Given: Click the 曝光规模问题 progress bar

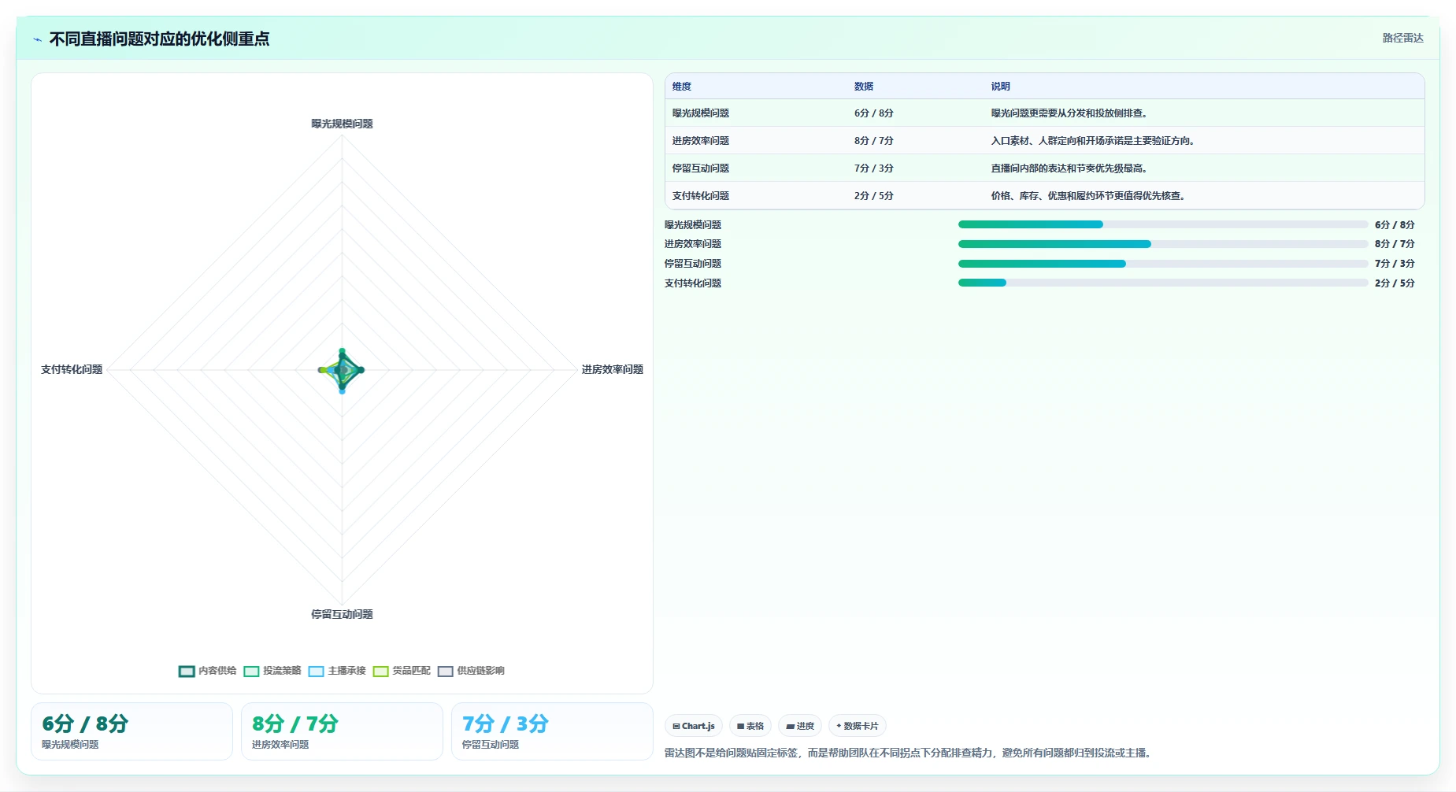Looking at the screenshot, I should point(1163,225).
